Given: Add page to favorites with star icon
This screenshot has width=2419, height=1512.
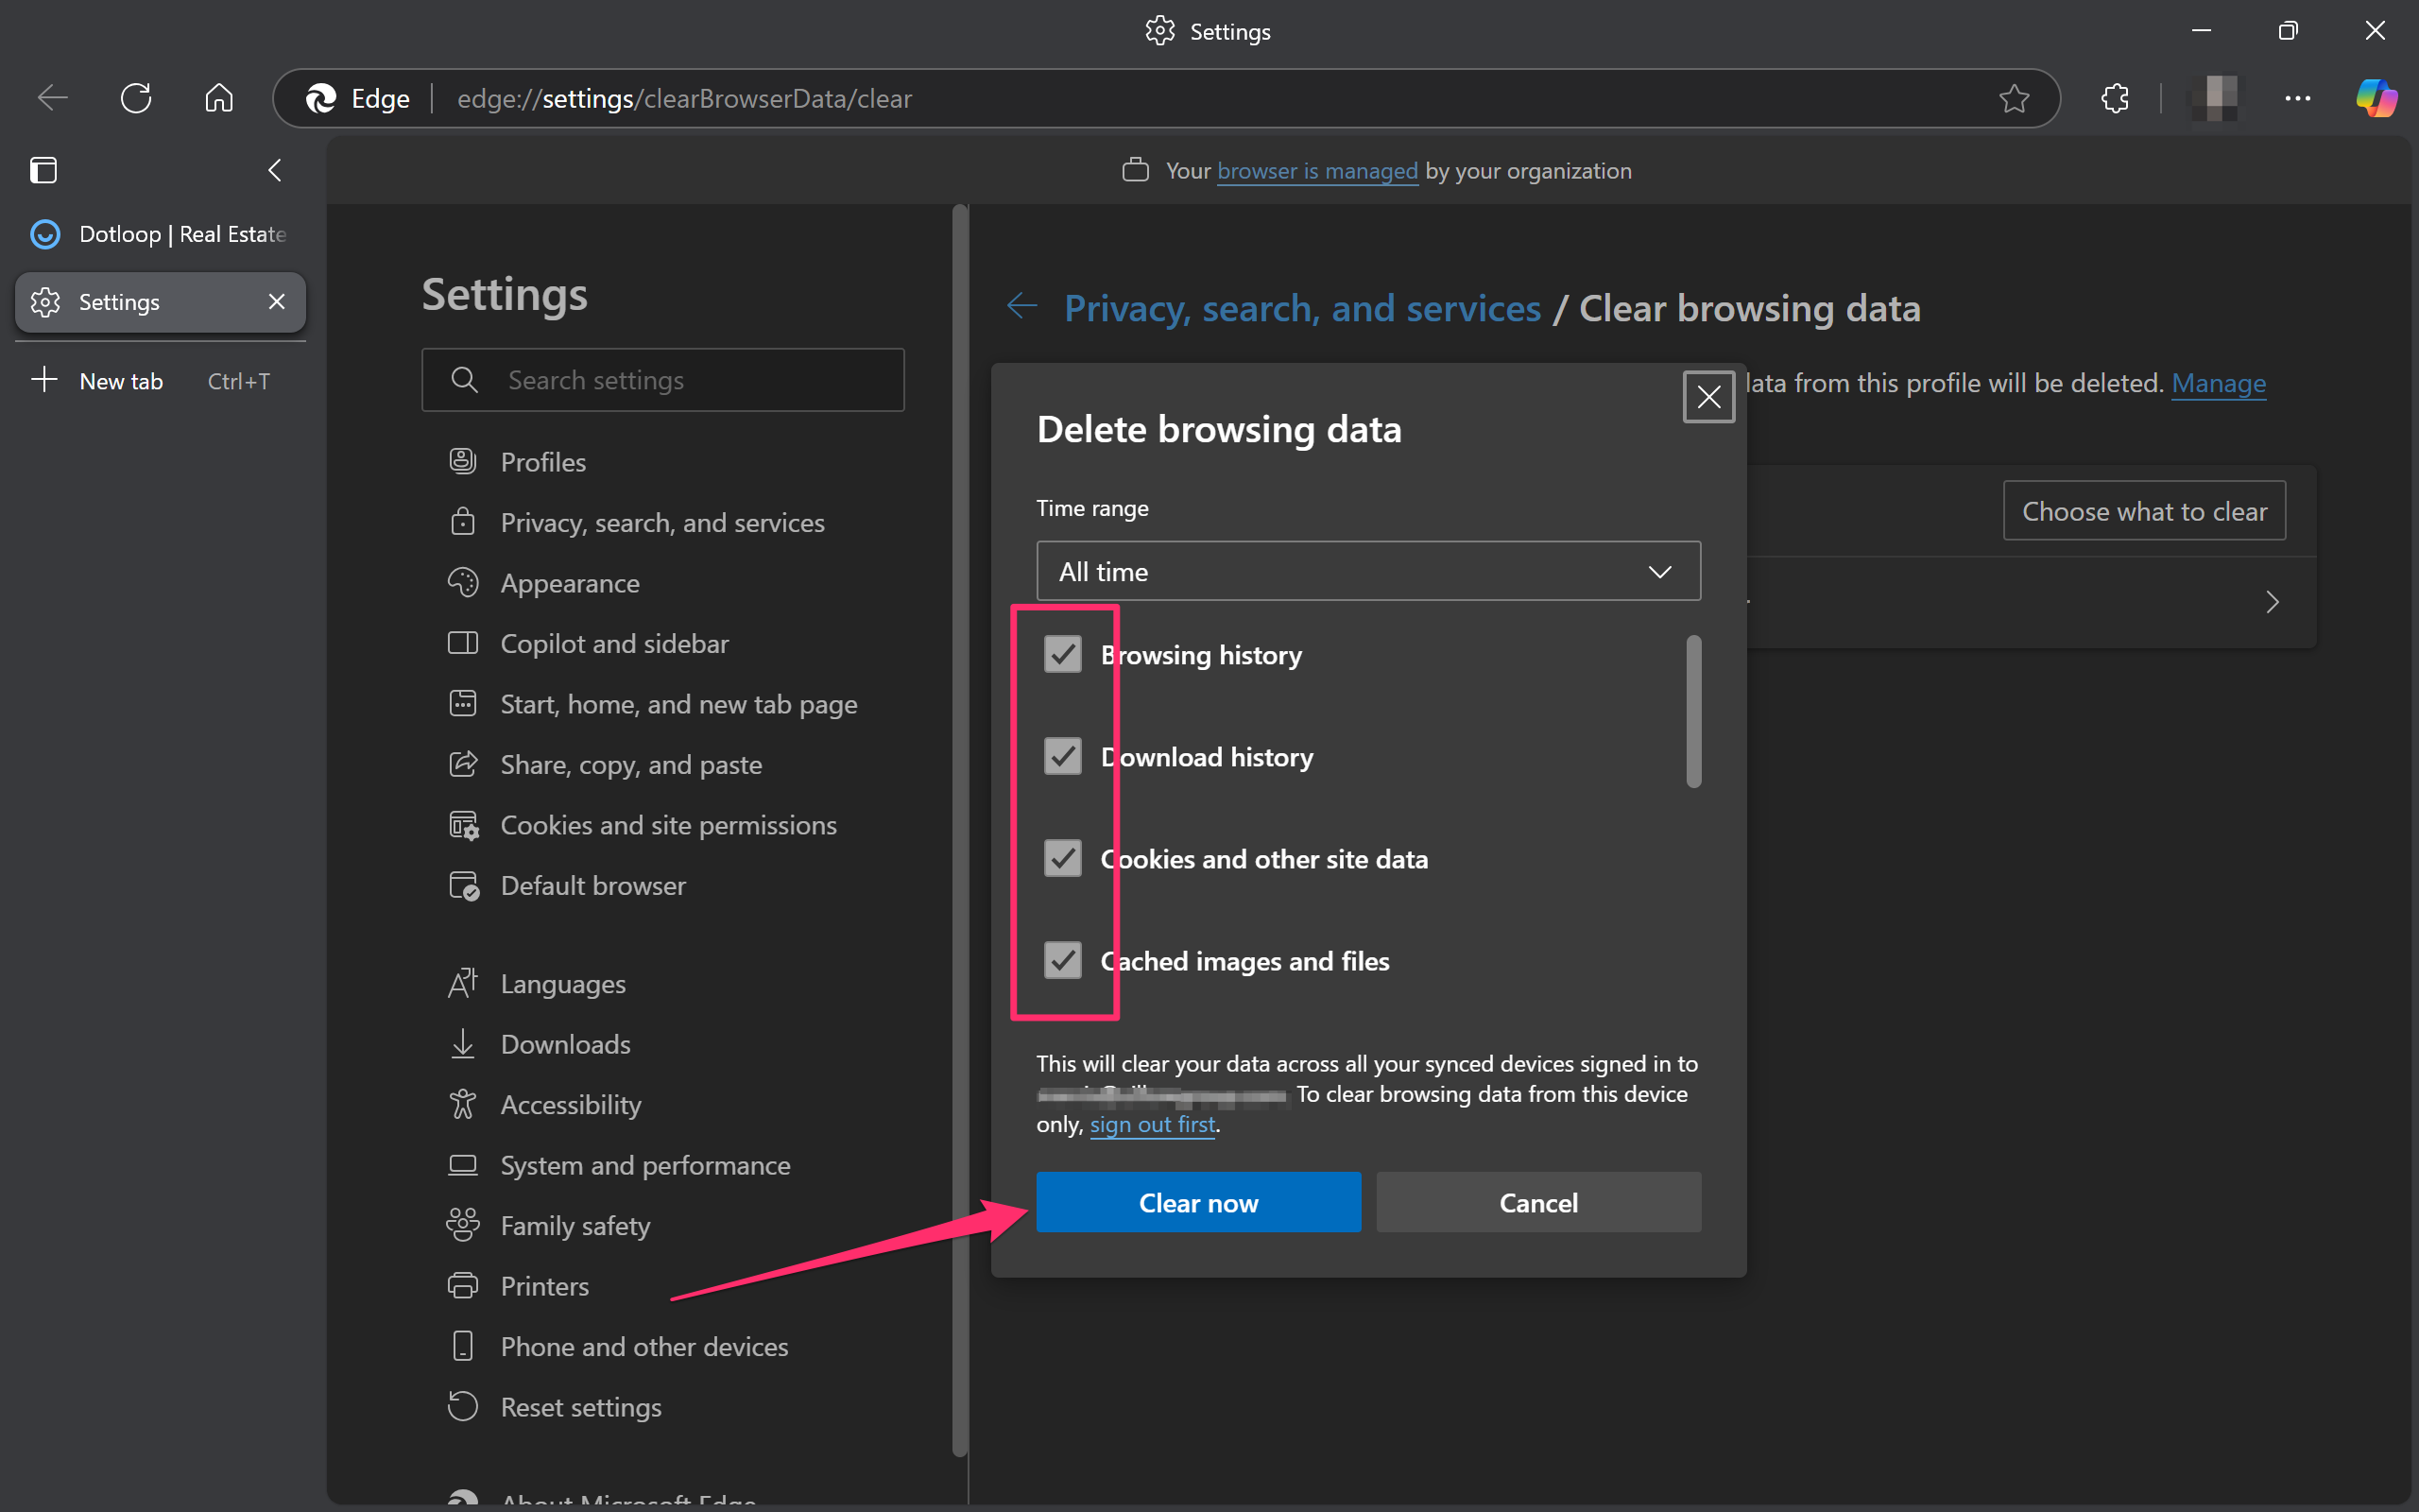Looking at the screenshot, I should (2014, 98).
